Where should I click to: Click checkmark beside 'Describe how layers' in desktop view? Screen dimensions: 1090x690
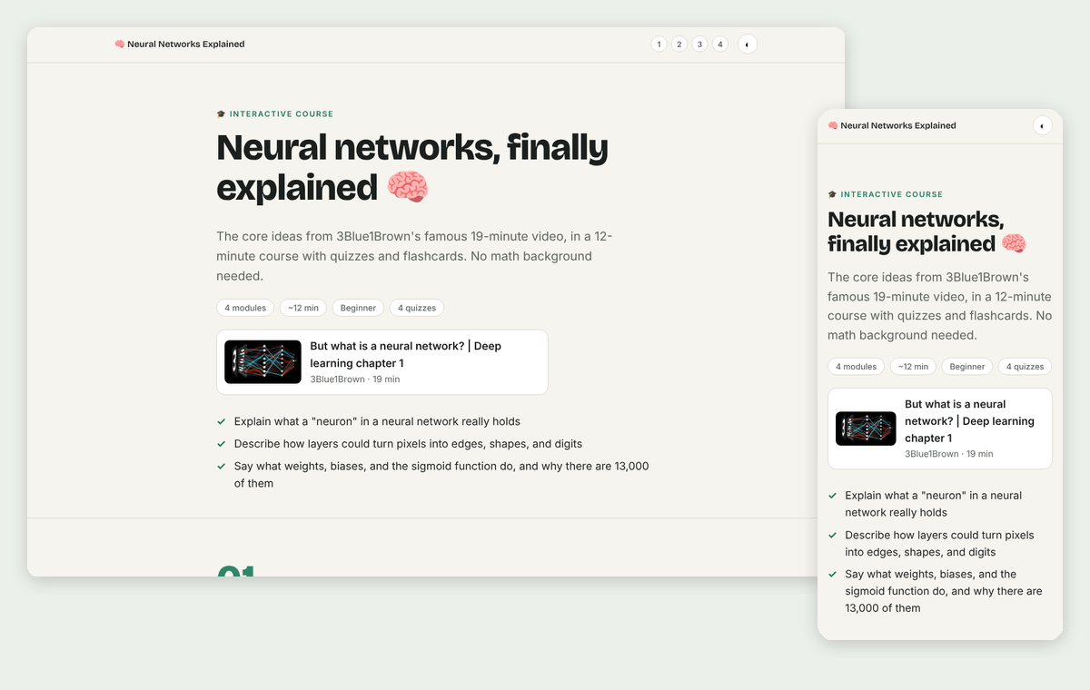(x=222, y=444)
